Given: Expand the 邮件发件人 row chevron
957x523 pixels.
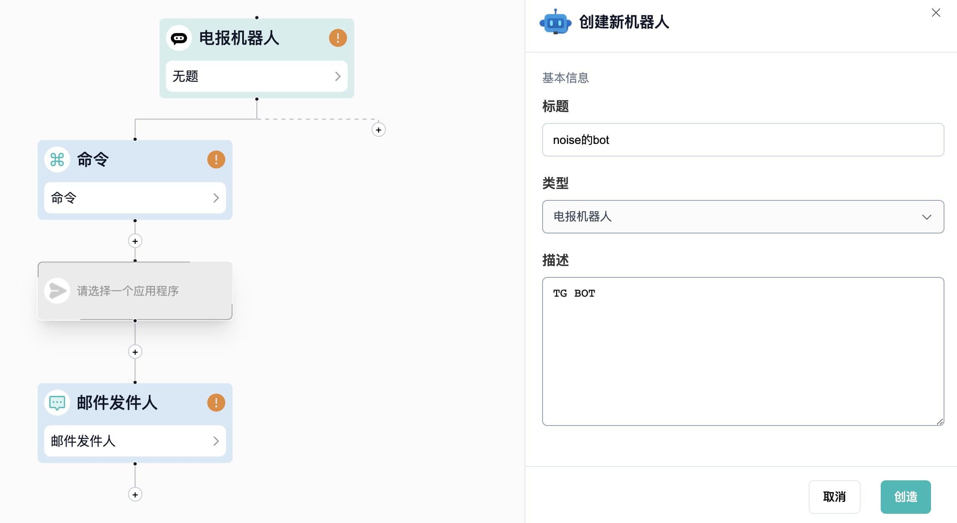Looking at the screenshot, I should 216,441.
